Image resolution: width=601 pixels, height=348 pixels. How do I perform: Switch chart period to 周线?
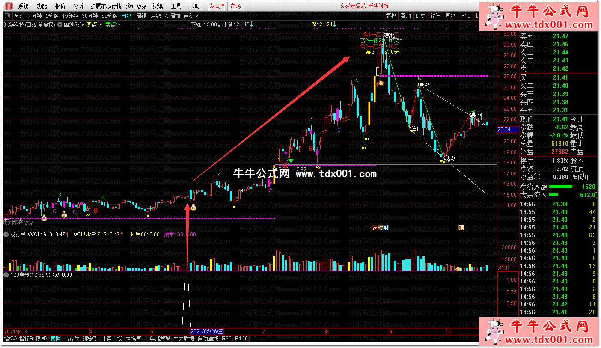point(141,16)
